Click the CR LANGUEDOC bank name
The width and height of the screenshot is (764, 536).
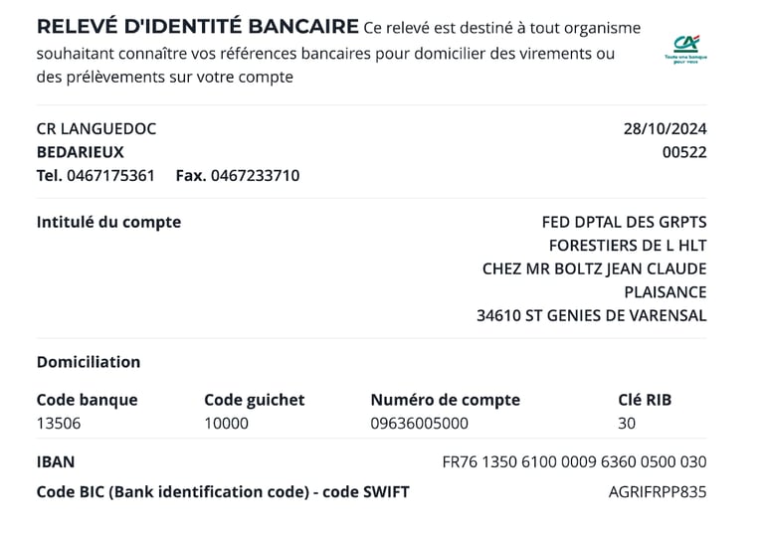click(96, 129)
